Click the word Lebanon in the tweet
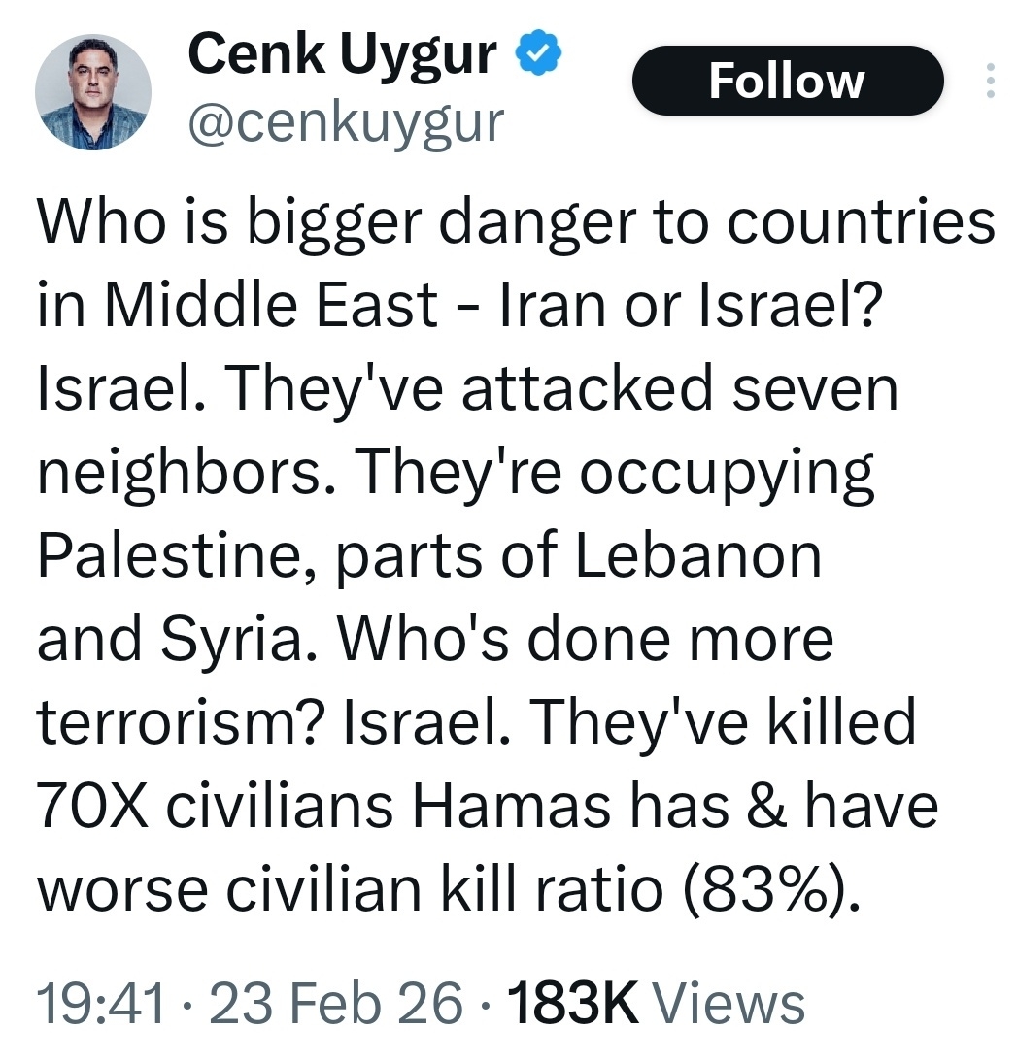 698,556
